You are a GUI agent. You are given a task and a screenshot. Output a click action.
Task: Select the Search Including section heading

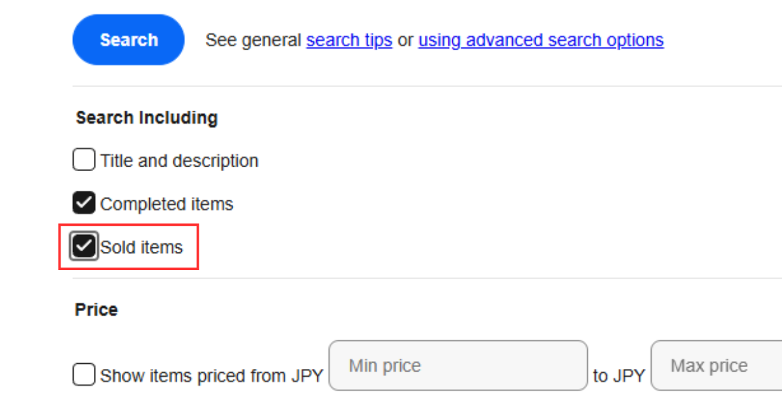(x=146, y=117)
